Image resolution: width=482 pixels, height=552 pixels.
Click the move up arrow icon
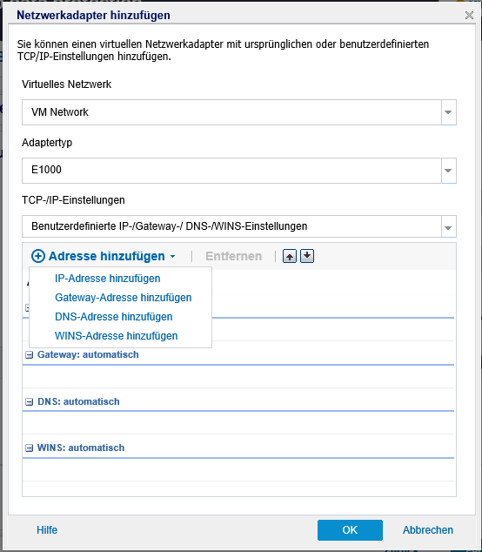click(x=290, y=256)
